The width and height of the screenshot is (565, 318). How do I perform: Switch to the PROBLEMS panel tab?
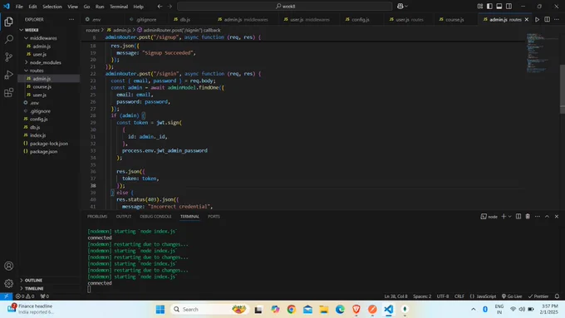click(x=97, y=217)
